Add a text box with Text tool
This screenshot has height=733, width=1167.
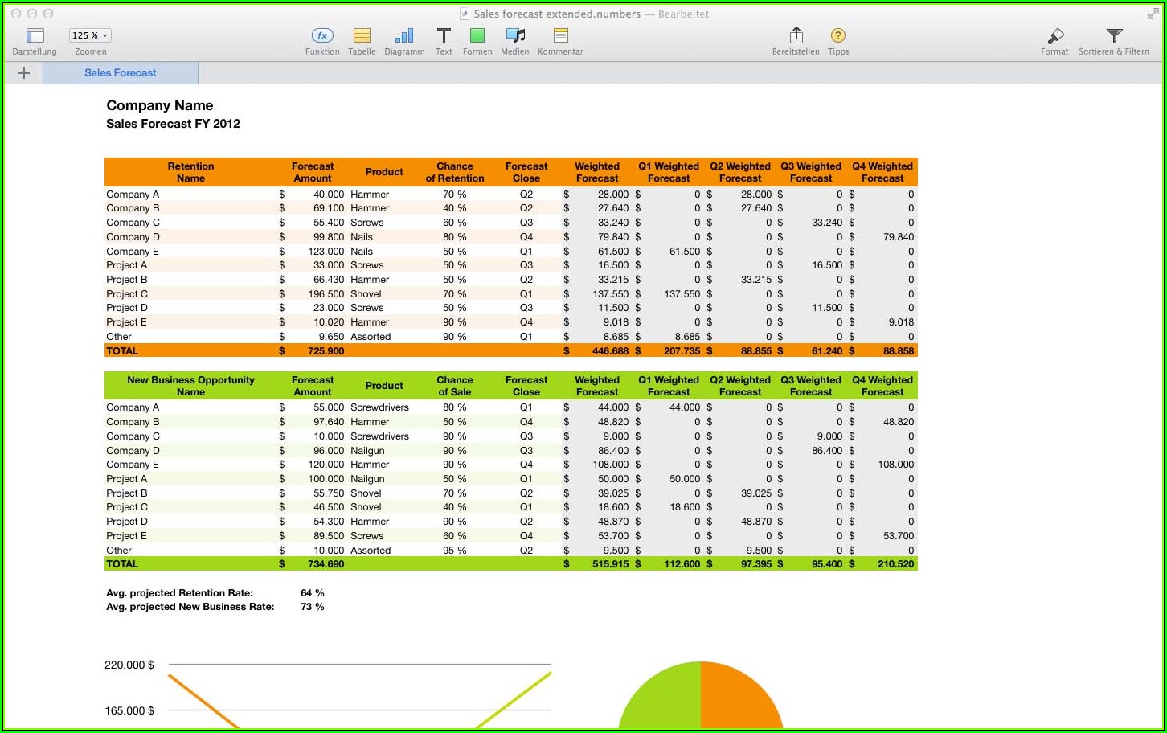point(444,36)
